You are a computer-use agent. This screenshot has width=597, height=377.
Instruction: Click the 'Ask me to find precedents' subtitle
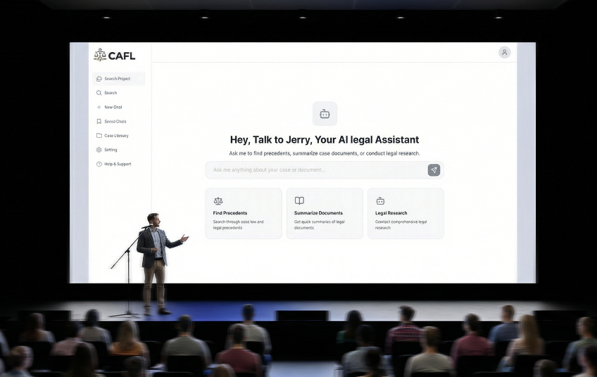pyautogui.click(x=325, y=153)
